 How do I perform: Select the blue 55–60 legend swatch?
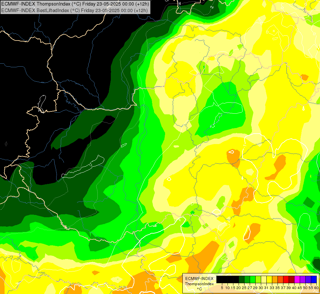[x=314, y=279]
